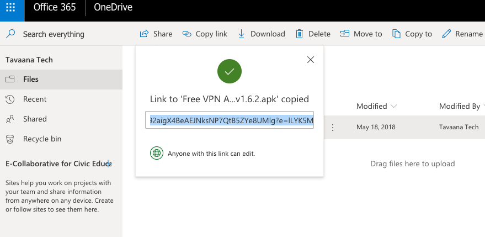485x237 pixels.
Task: Click the May 18, 2018 modified date
Action: tap(376, 127)
